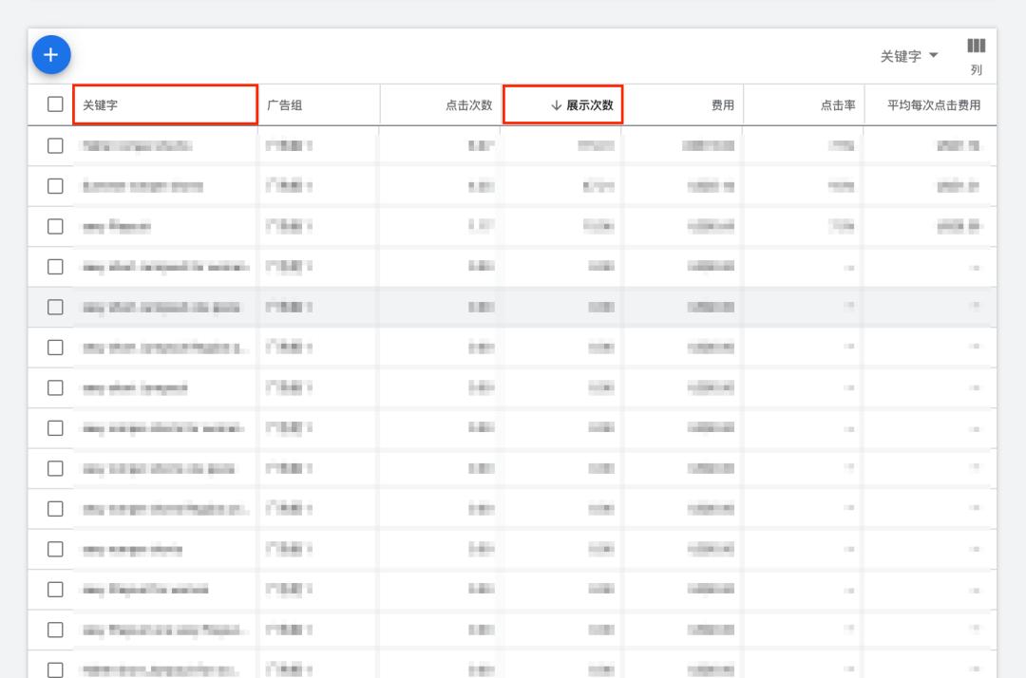Sort by the 点击次数 column header
This screenshot has height=678, width=1026.
coord(468,105)
